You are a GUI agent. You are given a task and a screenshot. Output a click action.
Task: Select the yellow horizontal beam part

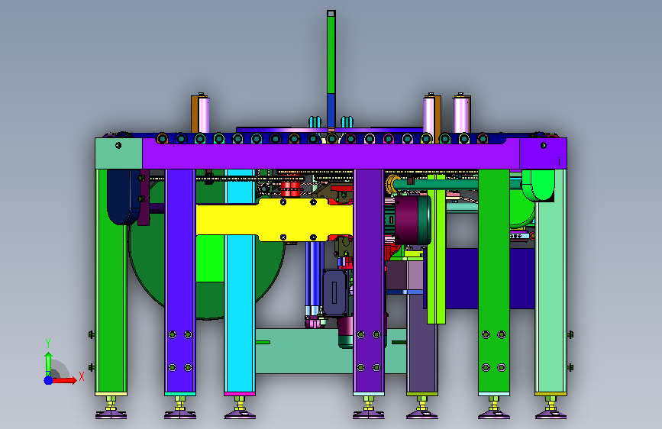274,220
